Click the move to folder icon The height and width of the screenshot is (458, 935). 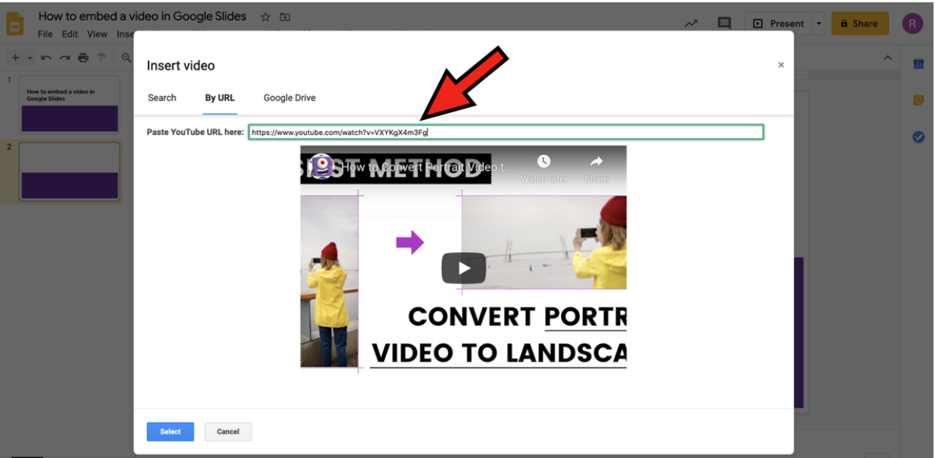point(285,17)
